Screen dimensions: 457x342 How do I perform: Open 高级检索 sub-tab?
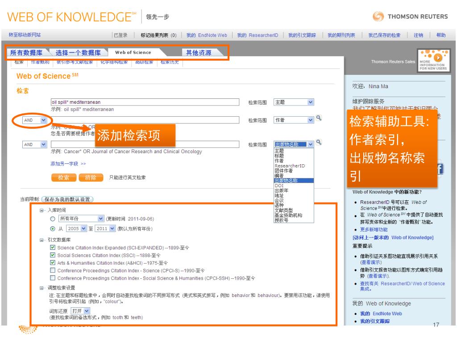pos(144,62)
